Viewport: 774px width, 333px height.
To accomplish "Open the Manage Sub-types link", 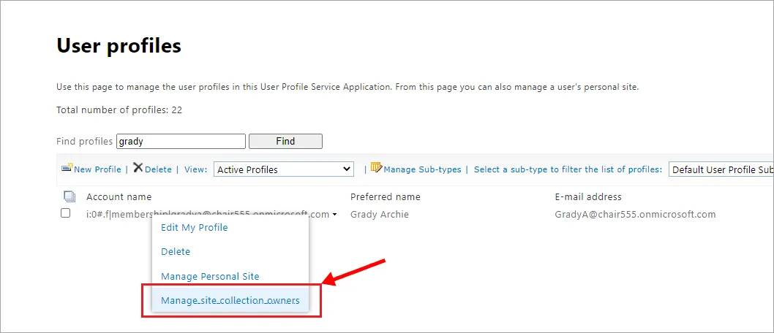I will pyautogui.click(x=422, y=169).
